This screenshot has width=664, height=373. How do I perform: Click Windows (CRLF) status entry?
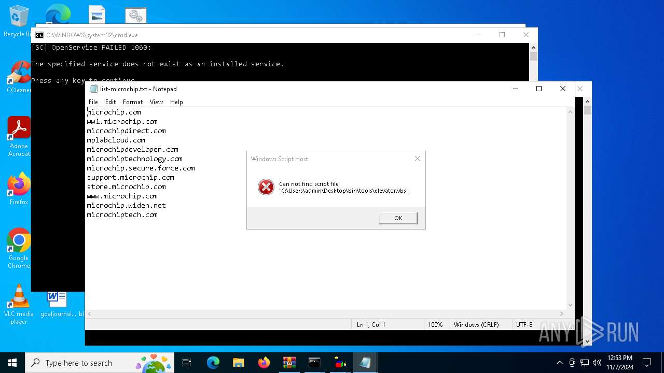(476, 324)
